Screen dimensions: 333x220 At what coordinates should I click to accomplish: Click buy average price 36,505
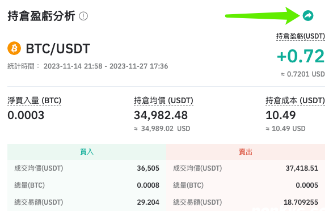click(148, 168)
